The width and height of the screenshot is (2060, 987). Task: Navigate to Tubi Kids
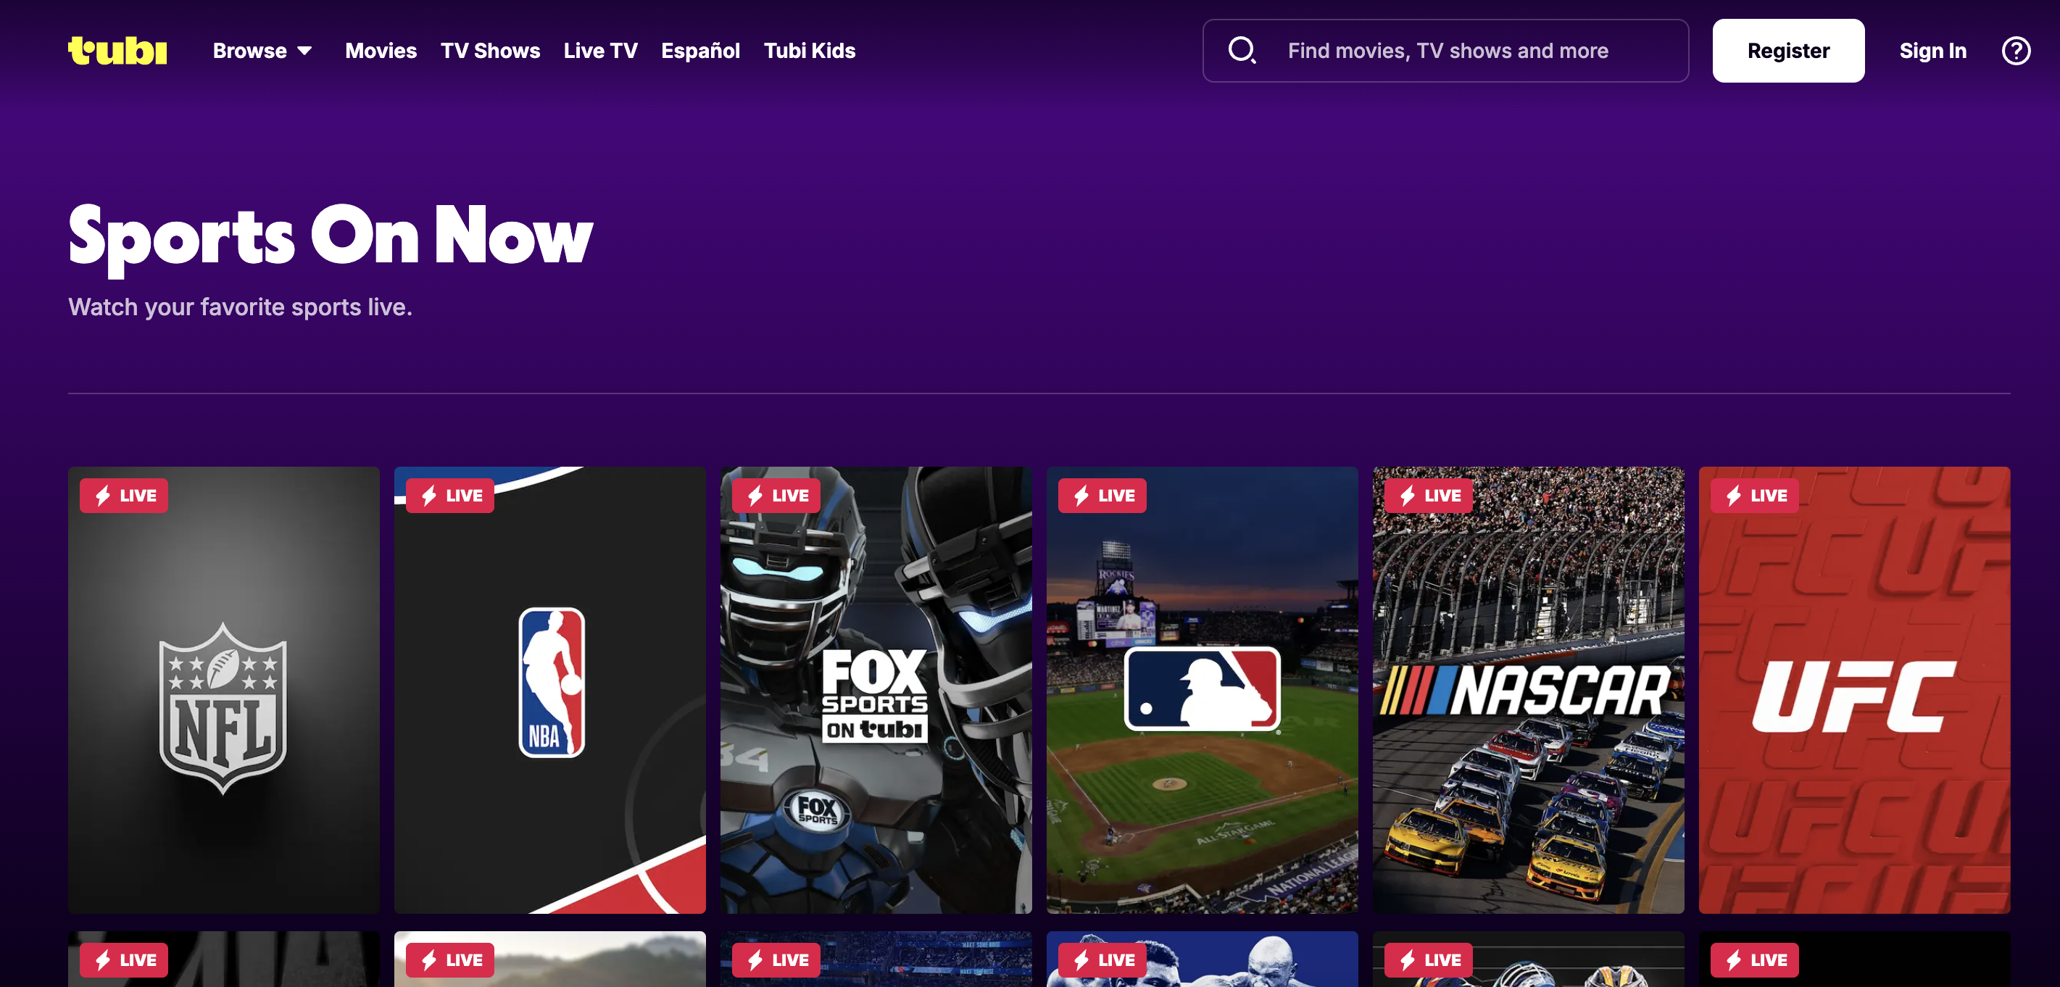point(809,50)
